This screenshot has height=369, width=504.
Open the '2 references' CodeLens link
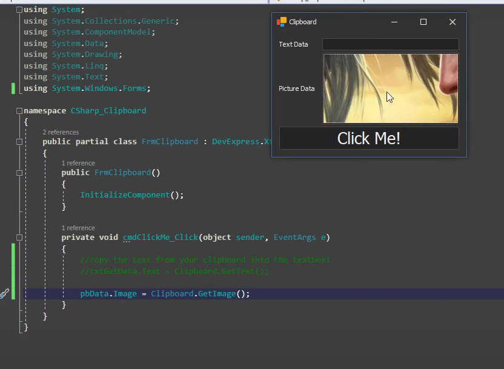61,132
